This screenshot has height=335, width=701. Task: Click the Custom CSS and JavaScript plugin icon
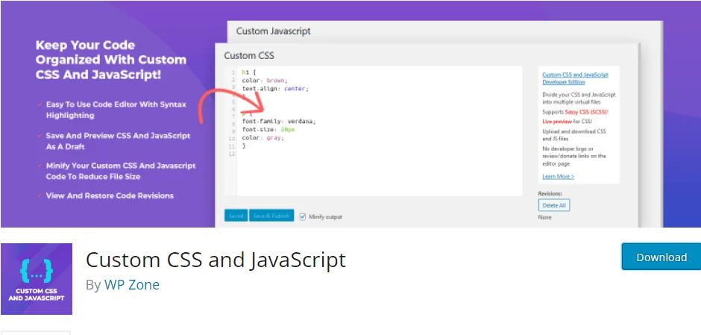37,278
